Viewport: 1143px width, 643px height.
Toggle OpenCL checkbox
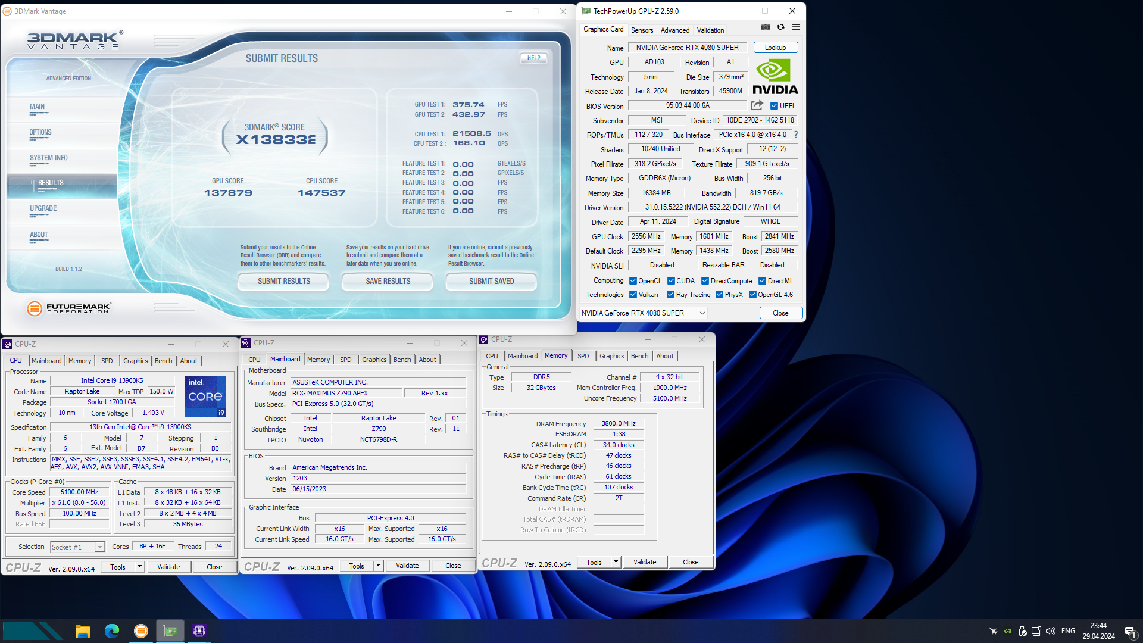[633, 281]
